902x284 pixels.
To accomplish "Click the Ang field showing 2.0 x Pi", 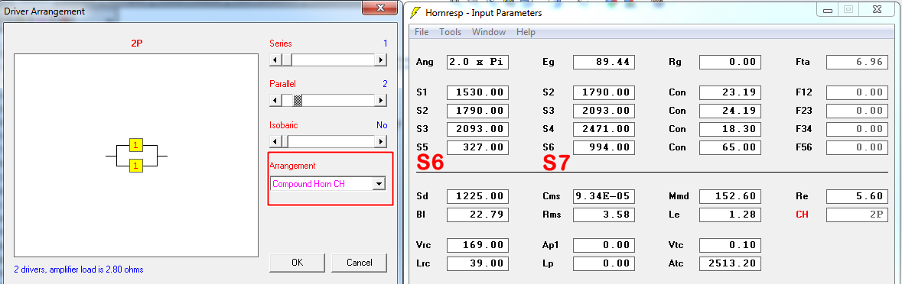I will click(477, 62).
